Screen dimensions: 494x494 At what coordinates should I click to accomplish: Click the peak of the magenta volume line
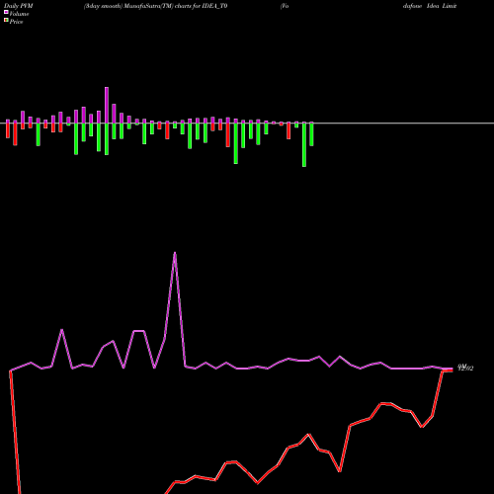[x=175, y=253]
